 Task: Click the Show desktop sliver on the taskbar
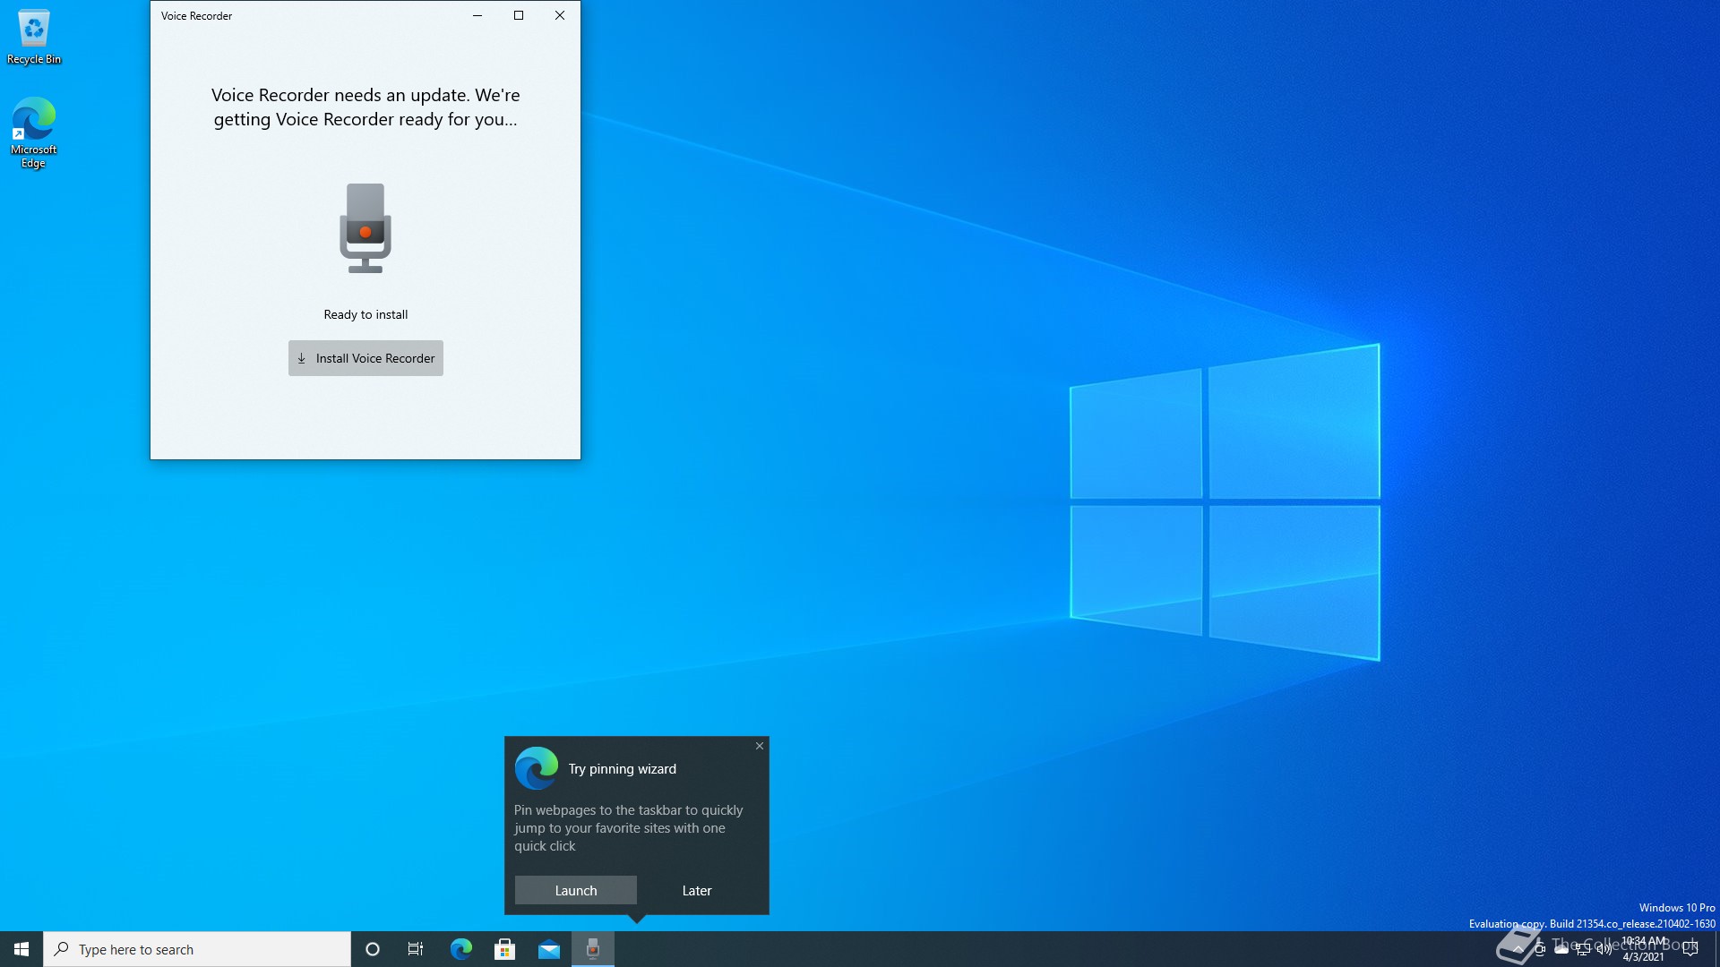1716,949
